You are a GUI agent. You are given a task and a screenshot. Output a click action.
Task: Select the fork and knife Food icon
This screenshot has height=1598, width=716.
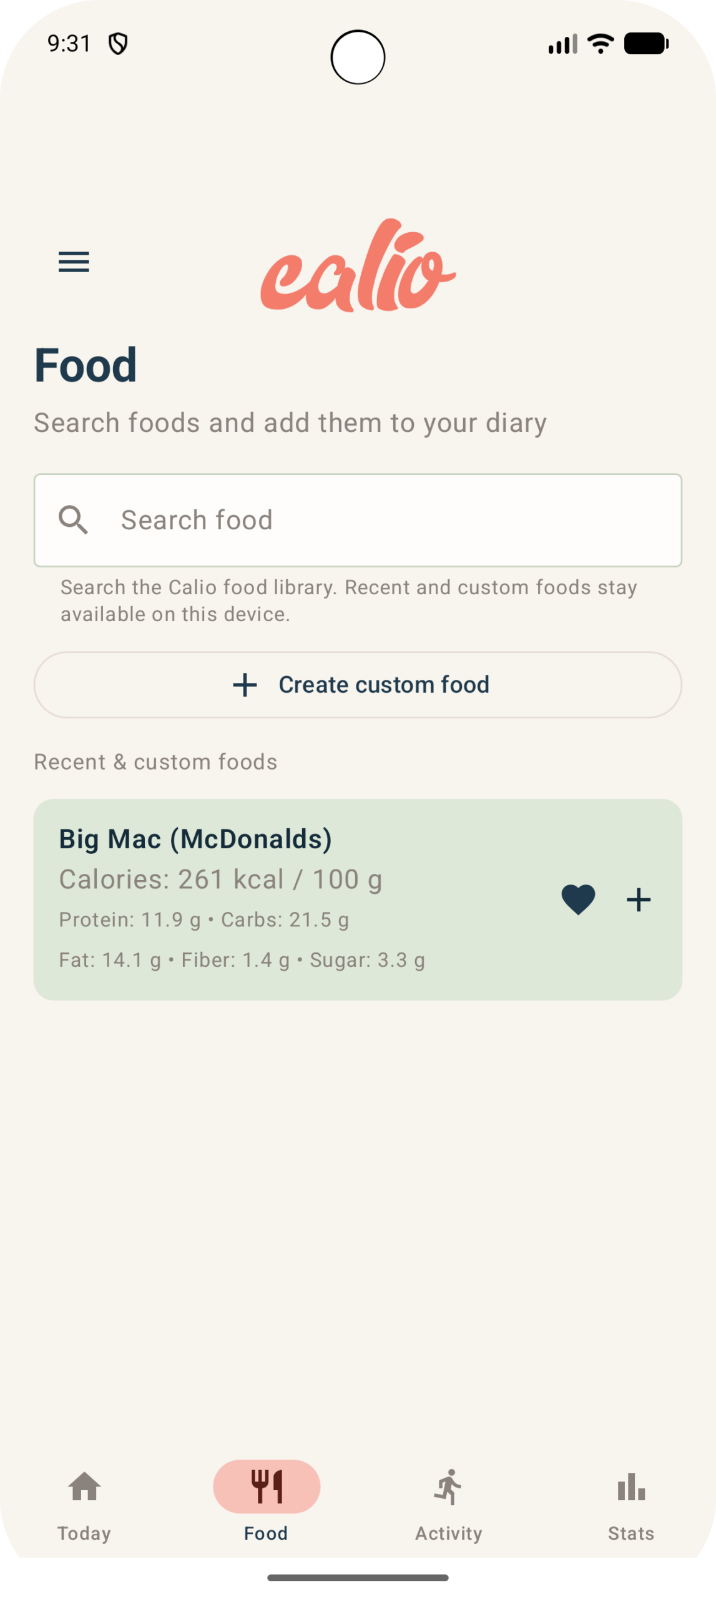[267, 1486]
